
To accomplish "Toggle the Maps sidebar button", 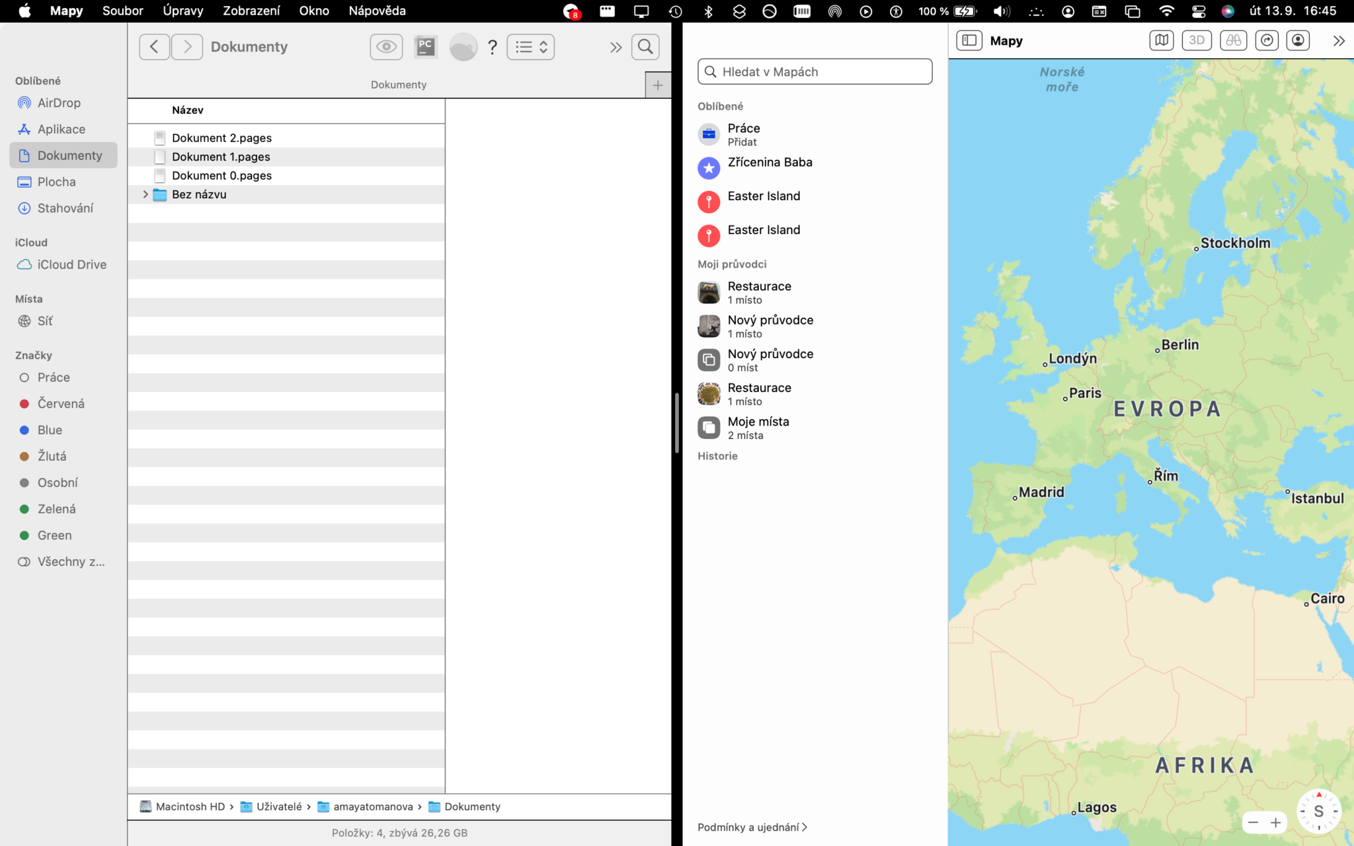I will pos(969,41).
